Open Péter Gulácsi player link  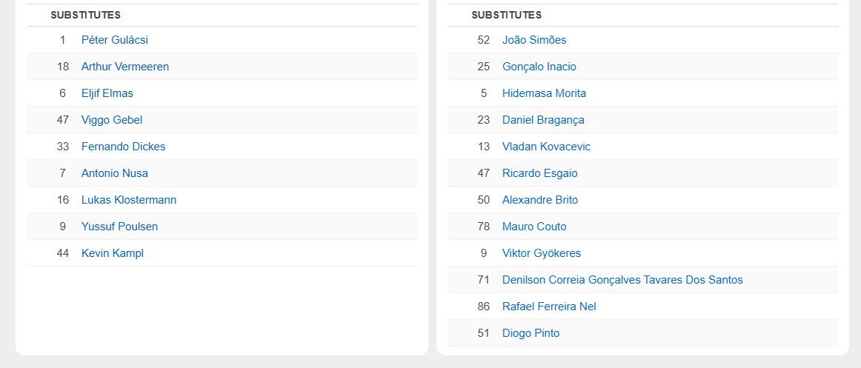[115, 40]
